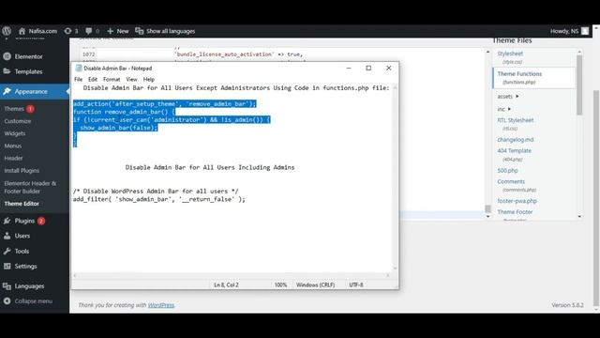
Task: Open the Notepad File menu
Action: (x=78, y=79)
